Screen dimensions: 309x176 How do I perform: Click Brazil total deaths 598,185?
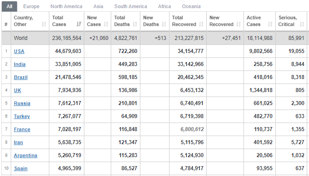pyautogui.click(x=128, y=77)
